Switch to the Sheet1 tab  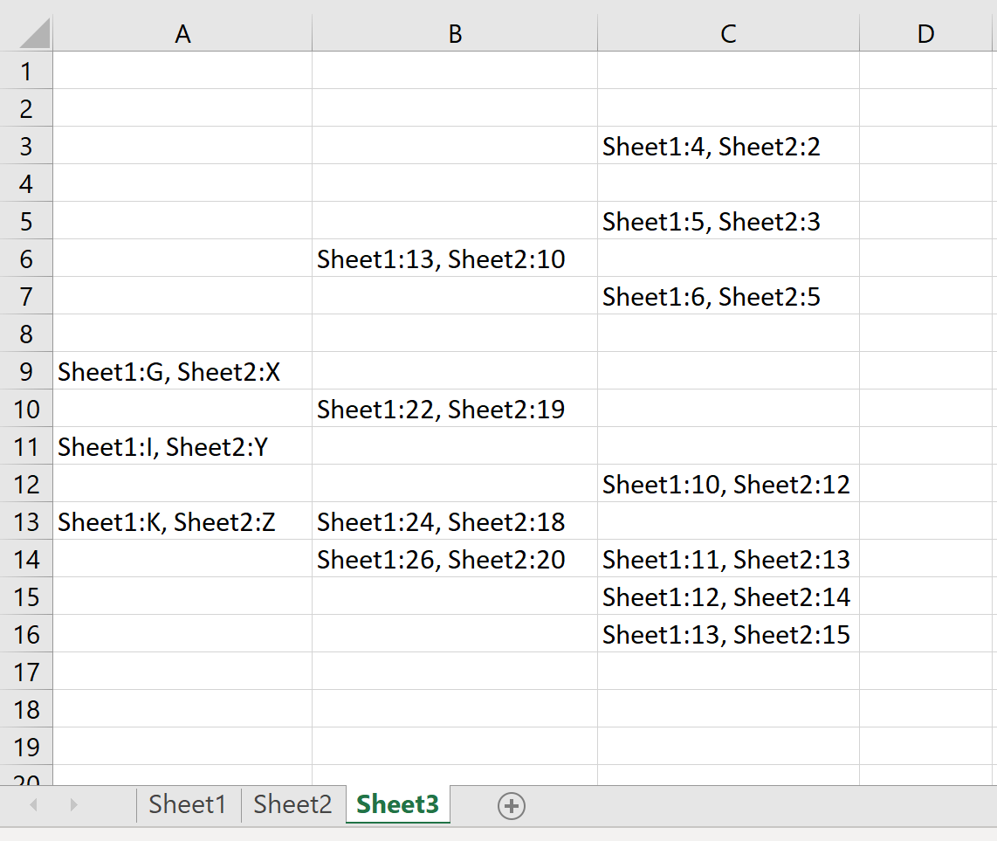[x=187, y=804]
